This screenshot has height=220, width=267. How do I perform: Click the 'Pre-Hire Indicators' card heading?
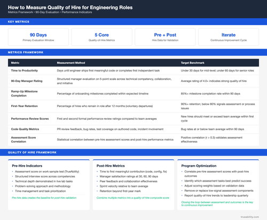27,166
